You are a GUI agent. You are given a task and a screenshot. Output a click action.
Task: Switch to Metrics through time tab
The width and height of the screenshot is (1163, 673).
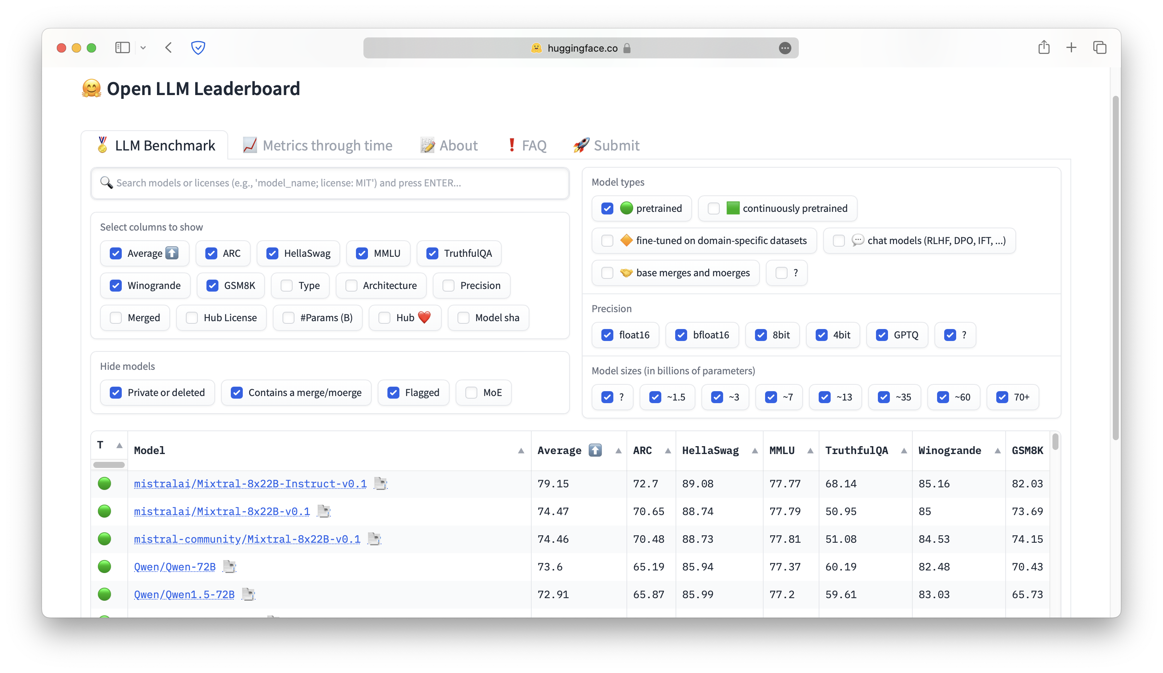pyautogui.click(x=317, y=146)
